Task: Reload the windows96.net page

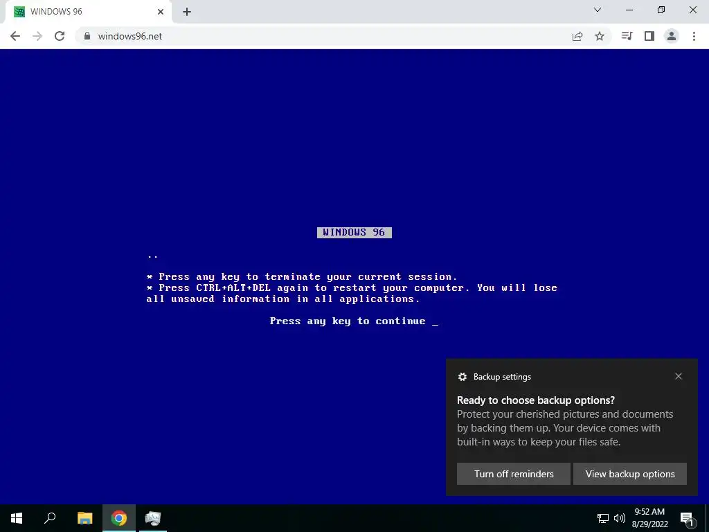Action: tap(60, 36)
